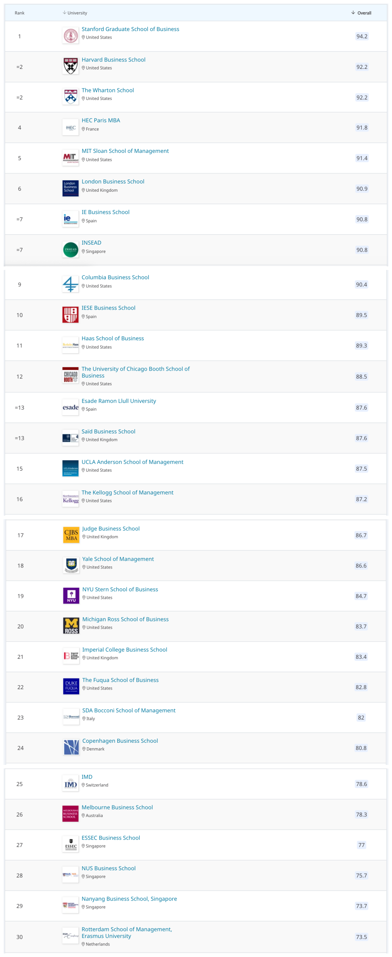Open the Wharton School logo thumbnail
The height and width of the screenshot is (957, 392).
tap(71, 97)
